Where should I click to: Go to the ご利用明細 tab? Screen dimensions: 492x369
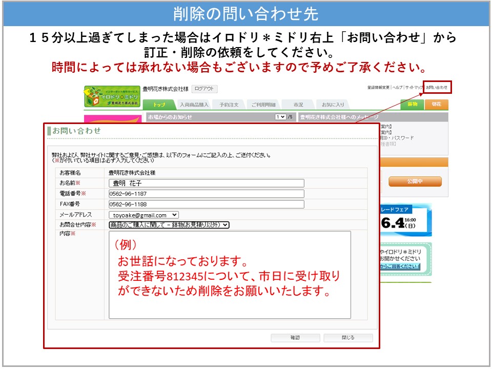point(263,105)
